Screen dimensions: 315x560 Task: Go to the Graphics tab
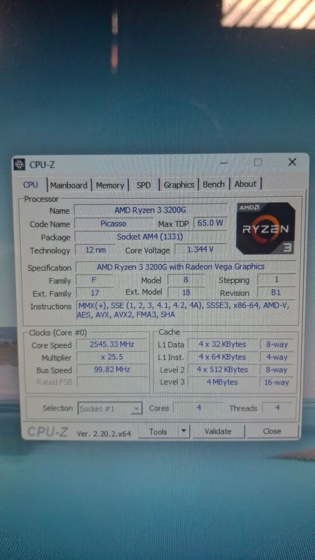(179, 185)
